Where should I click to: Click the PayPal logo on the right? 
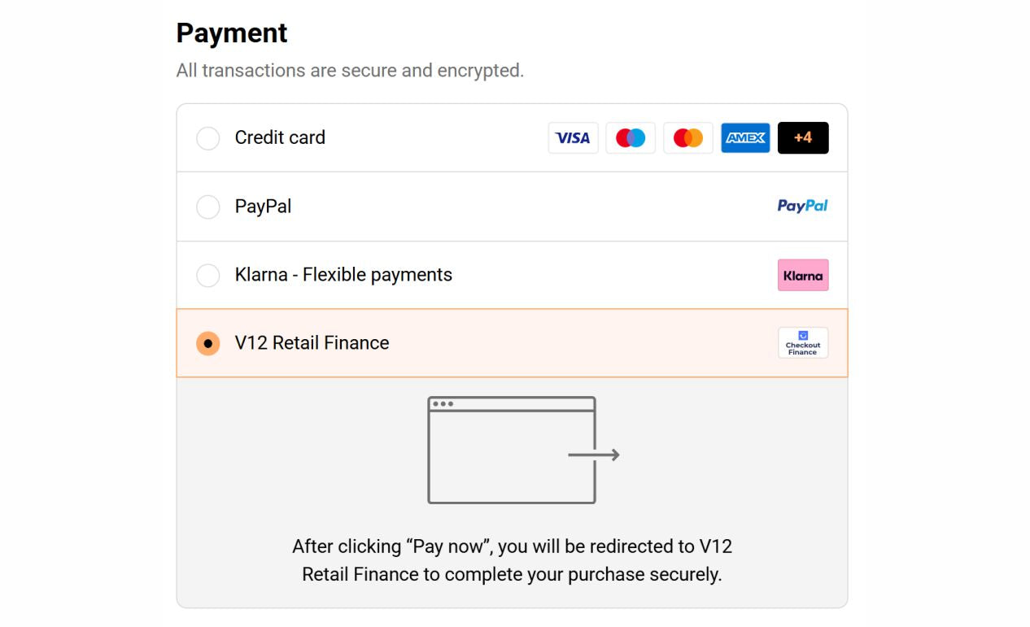pos(802,206)
